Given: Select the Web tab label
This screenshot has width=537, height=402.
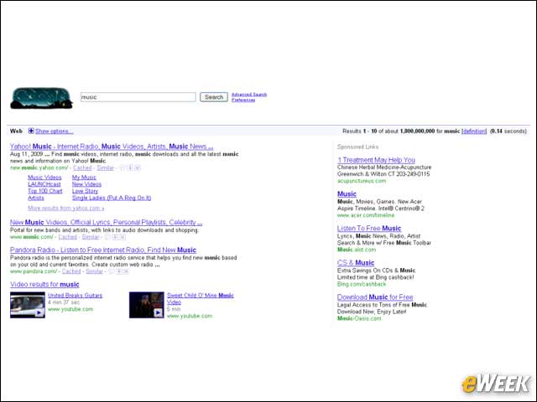Looking at the screenshot, I should coord(16,131).
